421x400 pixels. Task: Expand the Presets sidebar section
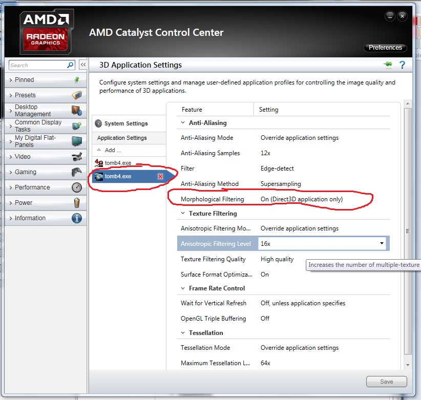pyautogui.click(x=11, y=95)
